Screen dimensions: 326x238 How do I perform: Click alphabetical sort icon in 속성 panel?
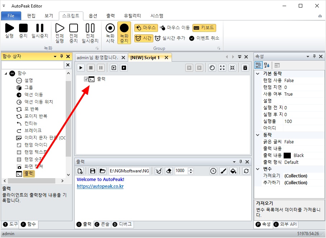click(x=267, y=65)
